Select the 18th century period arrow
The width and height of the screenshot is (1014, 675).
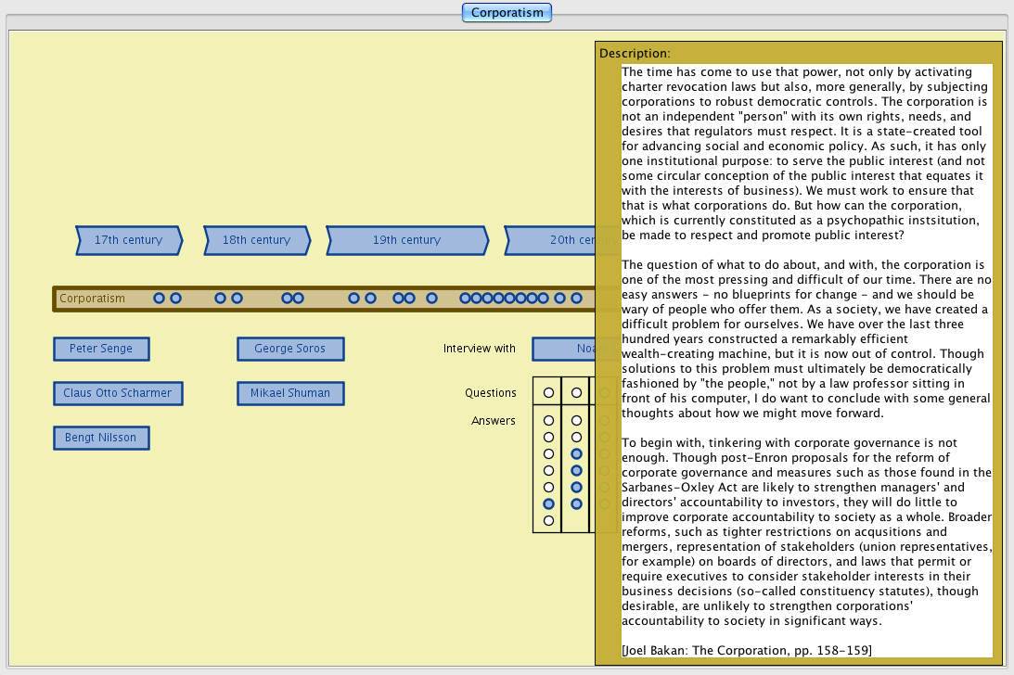pyautogui.click(x=256, y=240)
